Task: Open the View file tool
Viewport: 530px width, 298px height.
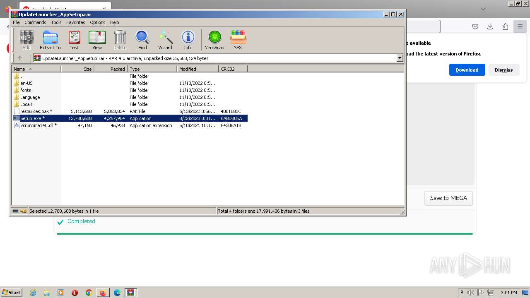Action: (x=97, y=40)
